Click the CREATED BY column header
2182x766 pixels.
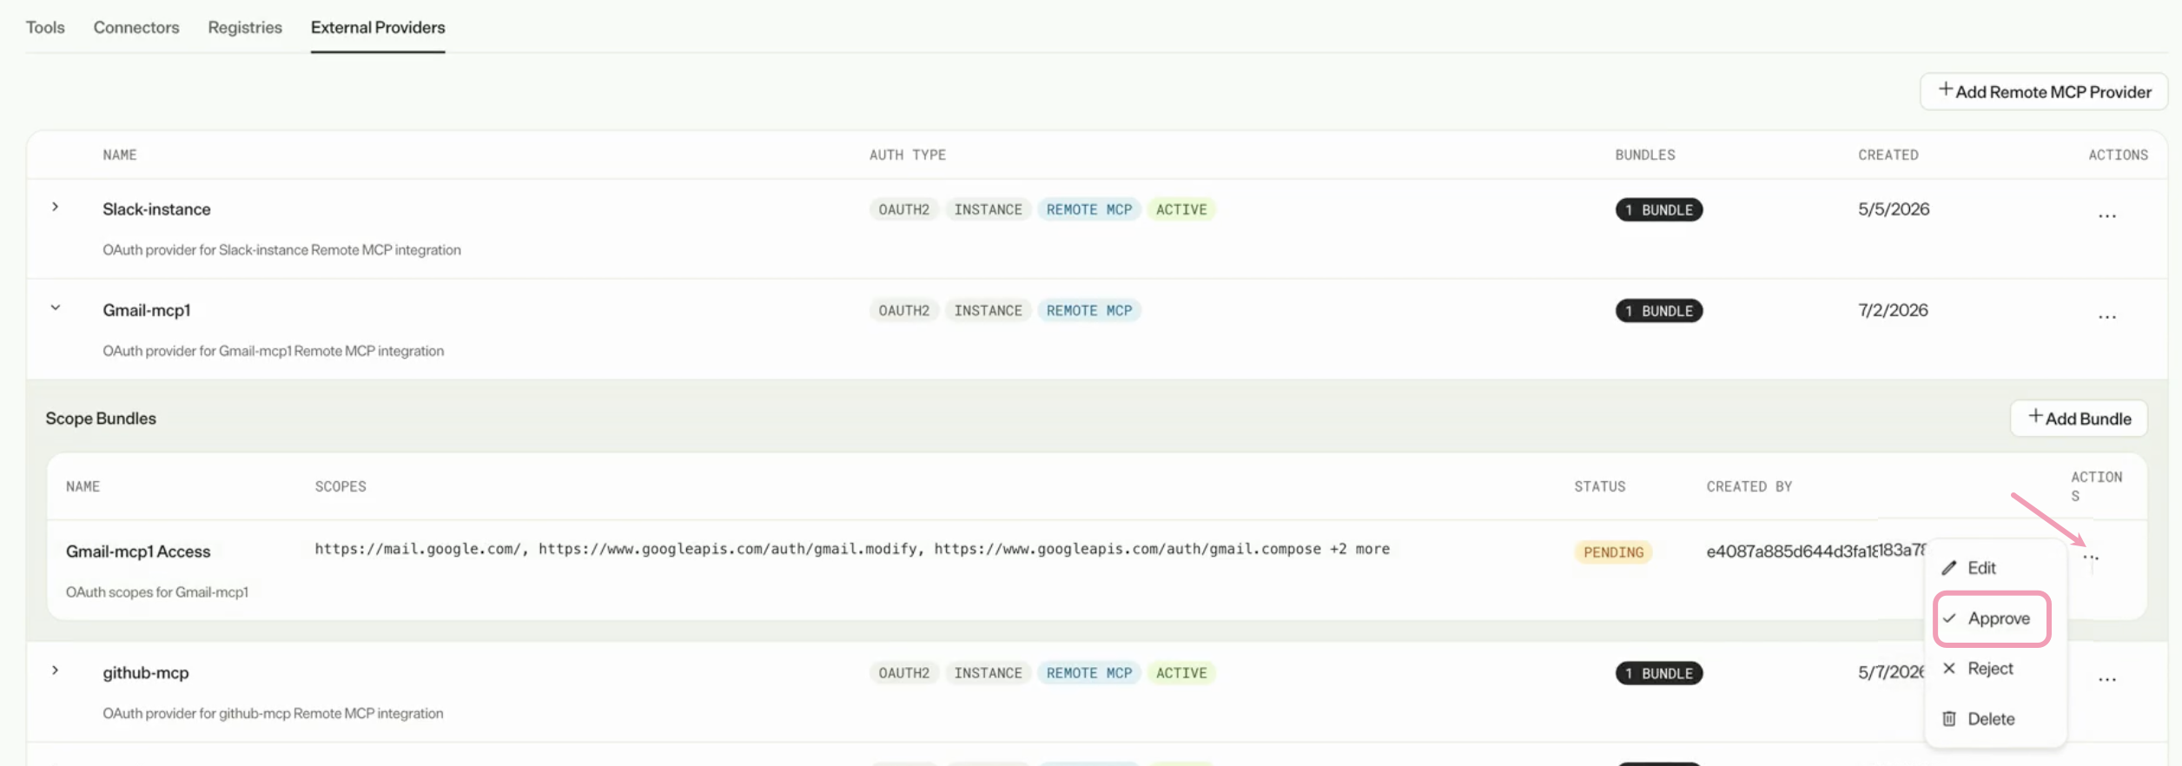tap(1749, 487)
